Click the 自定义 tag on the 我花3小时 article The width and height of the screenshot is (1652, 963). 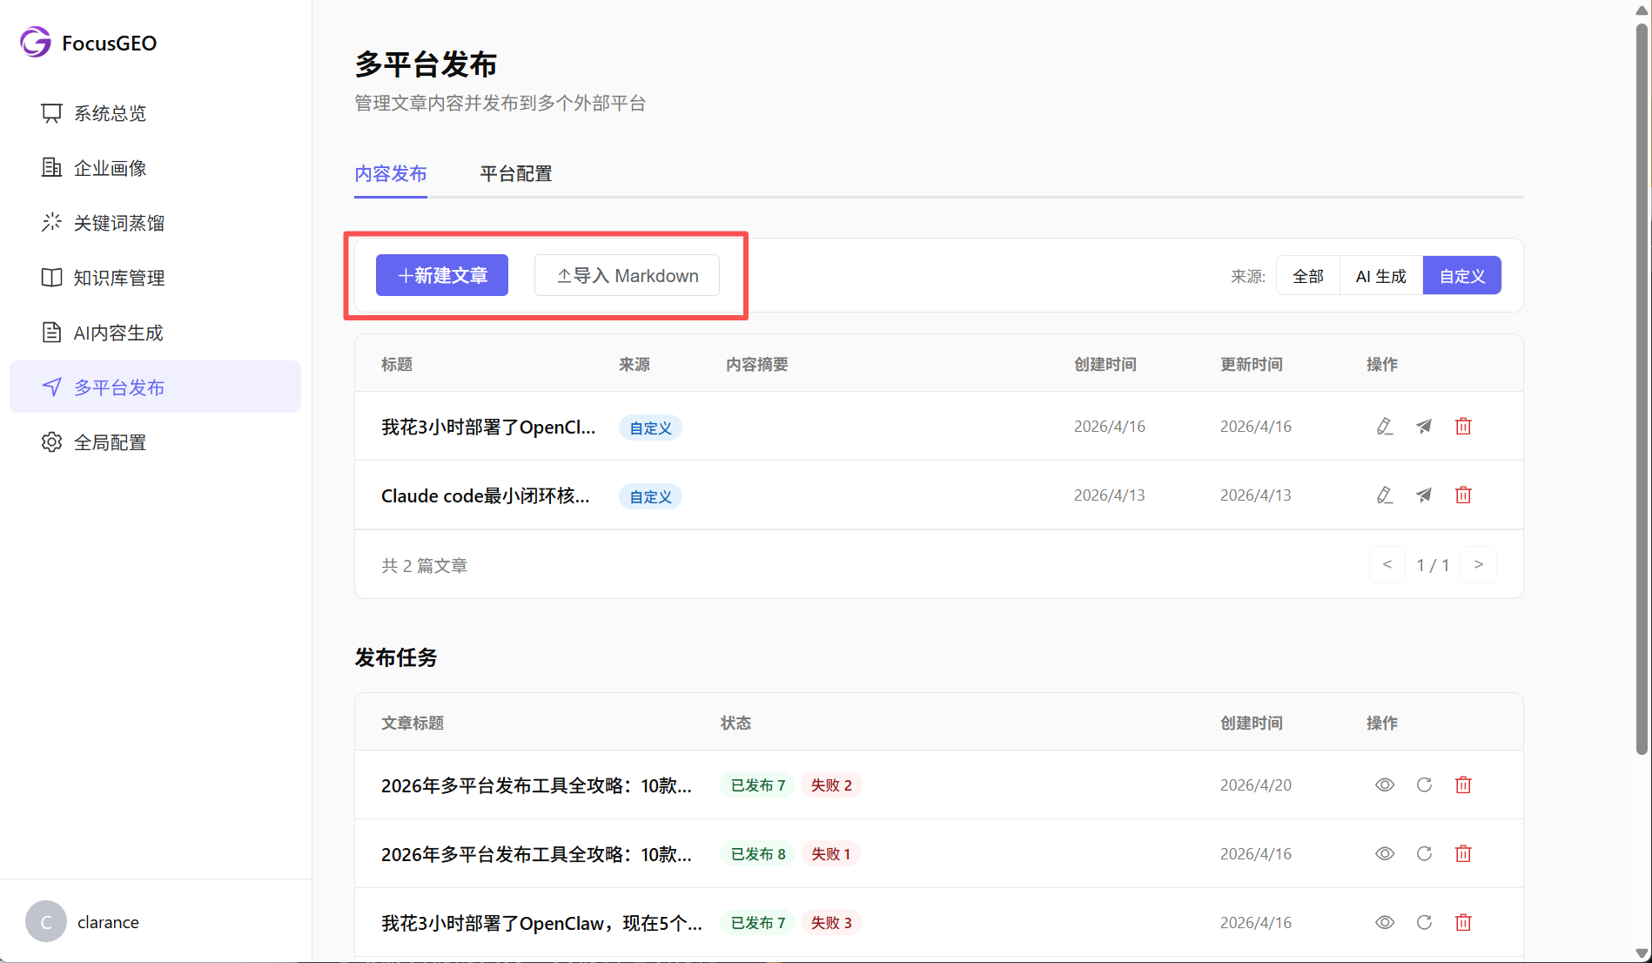tap(650, 428)
